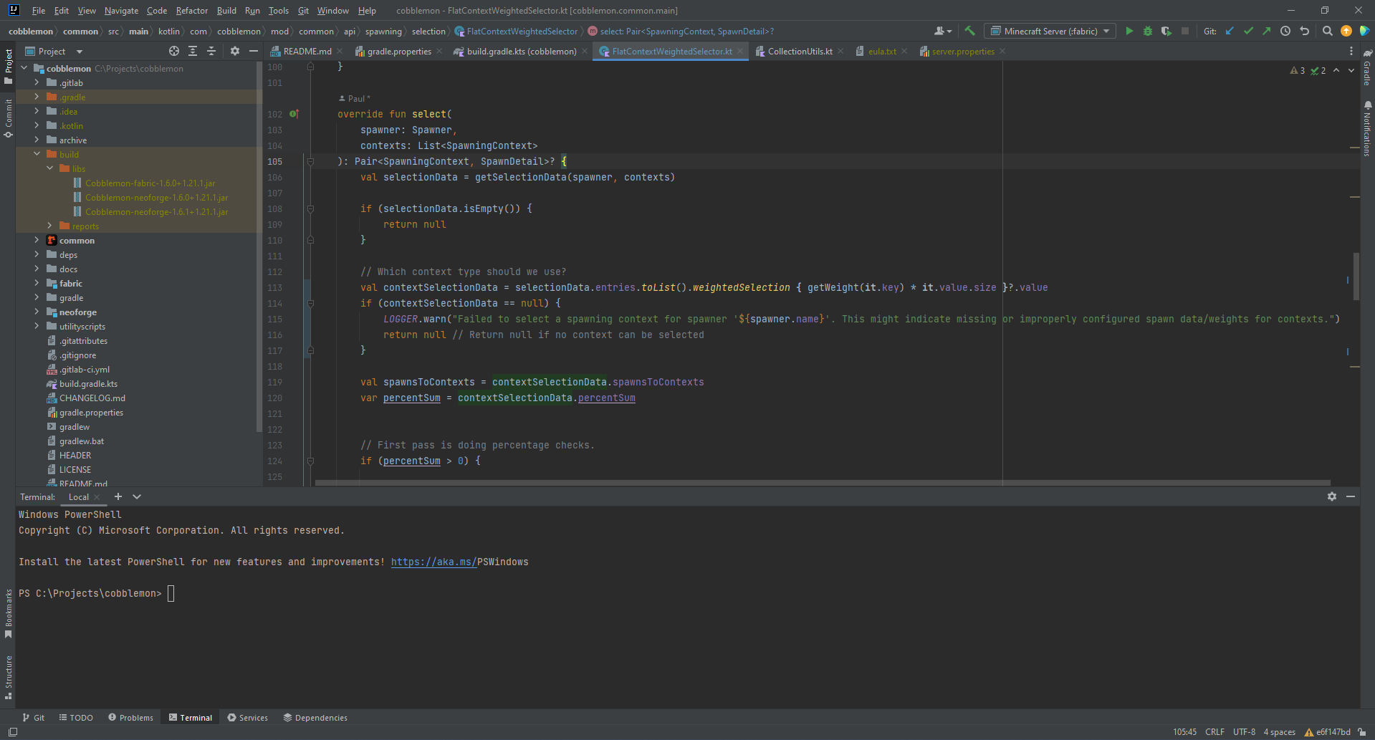Click the editor vertical scrollbar thumb

(x=1356, y=276)
